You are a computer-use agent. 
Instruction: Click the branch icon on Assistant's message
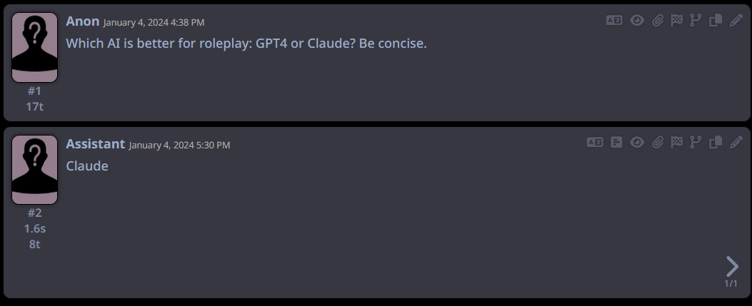pyautogui.click(x=696, y=142)
